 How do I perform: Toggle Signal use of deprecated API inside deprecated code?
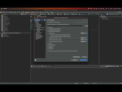(x=51, y=35)
